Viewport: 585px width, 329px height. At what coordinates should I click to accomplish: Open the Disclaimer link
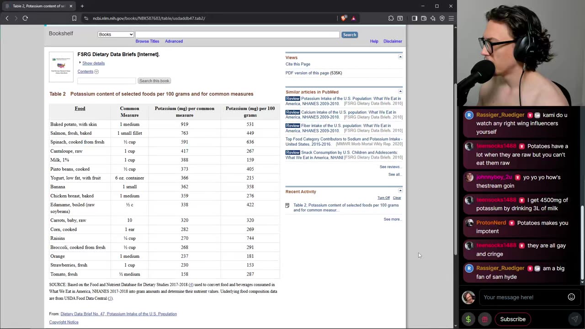(x=393, y=41)
